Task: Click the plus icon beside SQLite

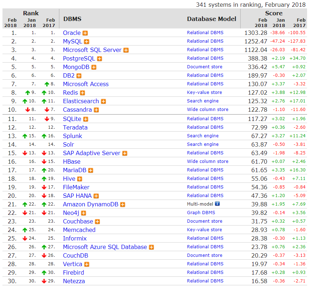Action: (x=86, y=119)
